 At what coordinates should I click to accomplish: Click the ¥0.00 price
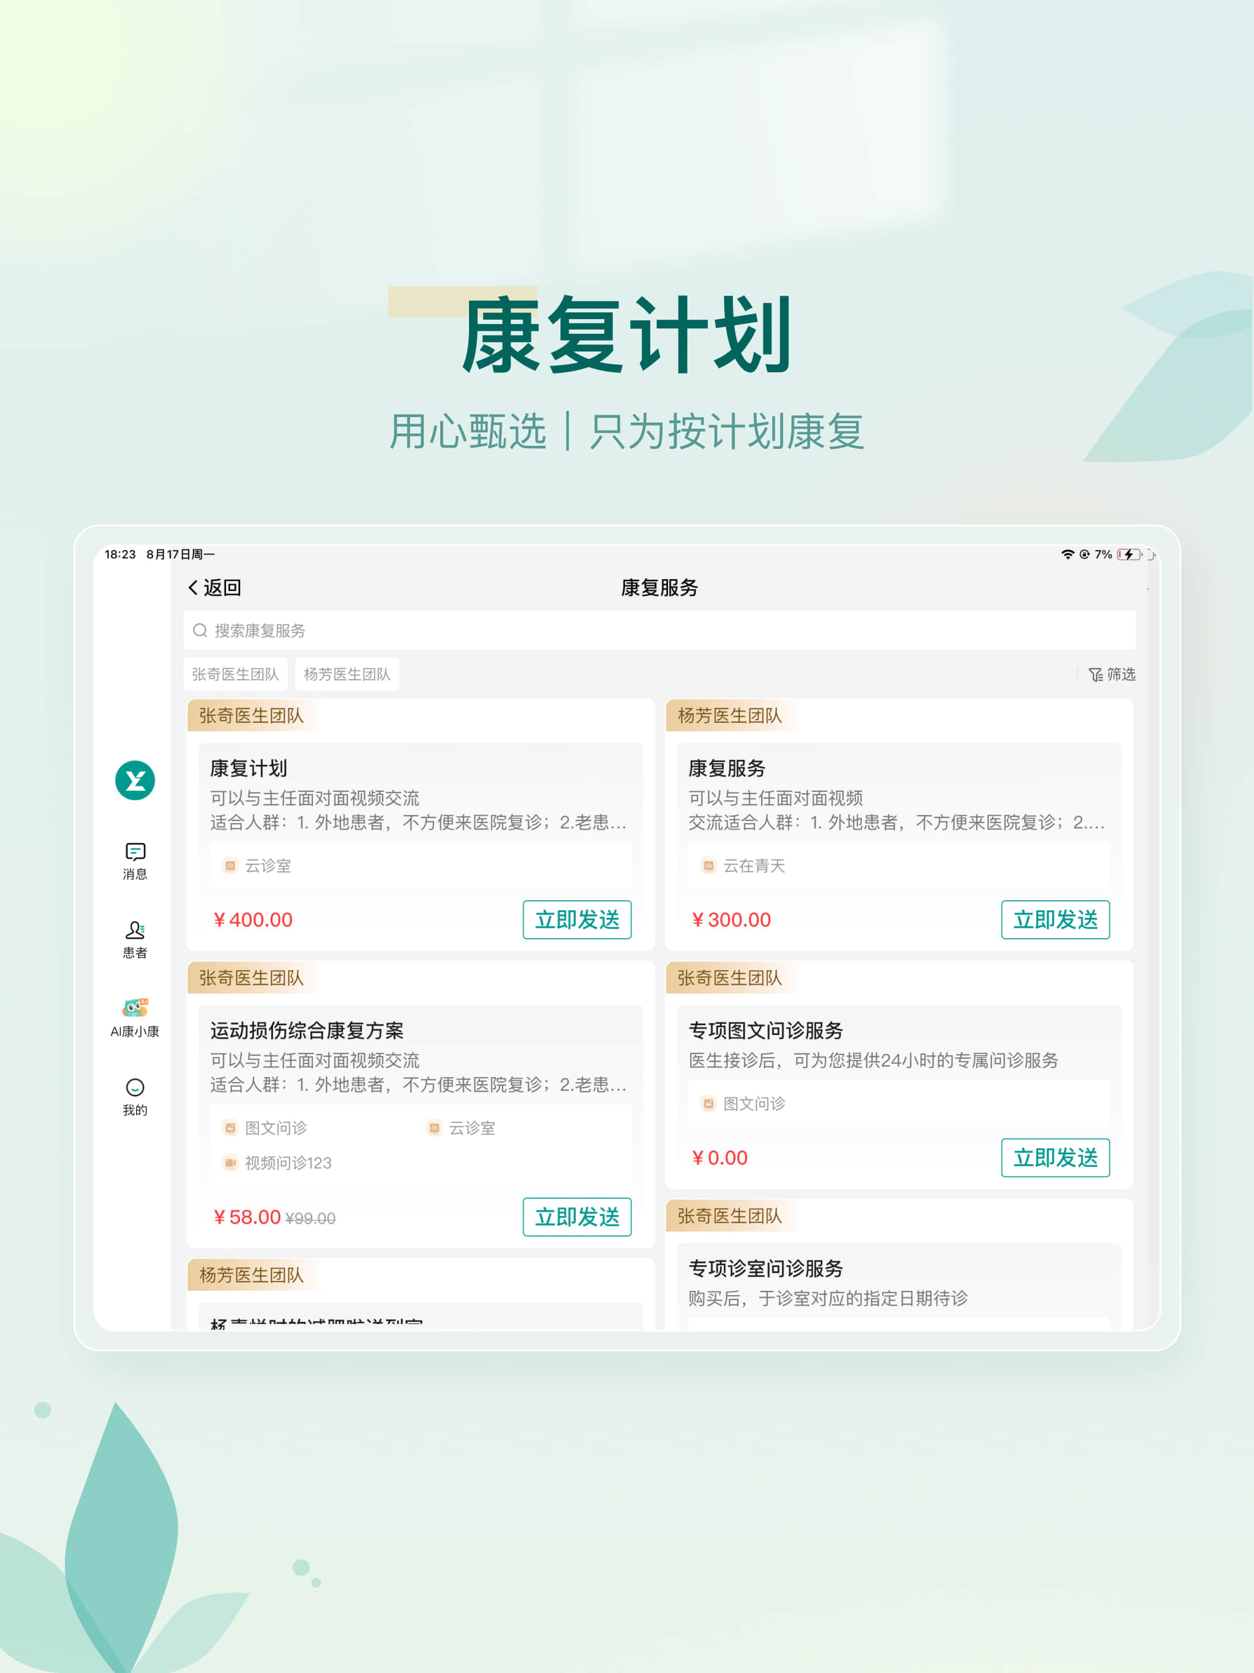719,1158
